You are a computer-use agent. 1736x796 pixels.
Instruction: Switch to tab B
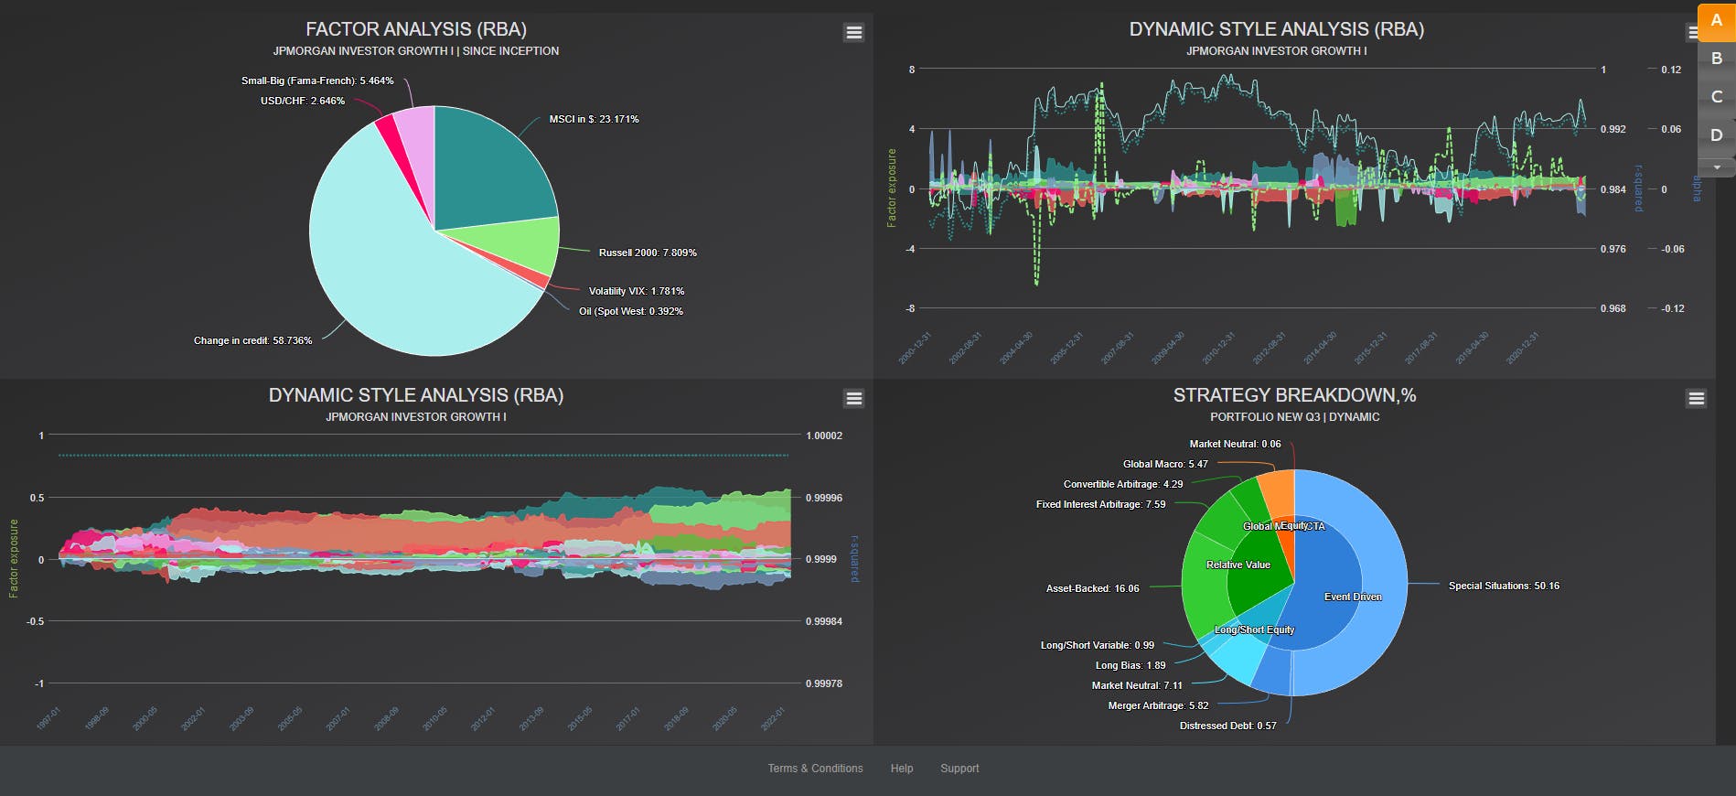tap(1716, 59)
